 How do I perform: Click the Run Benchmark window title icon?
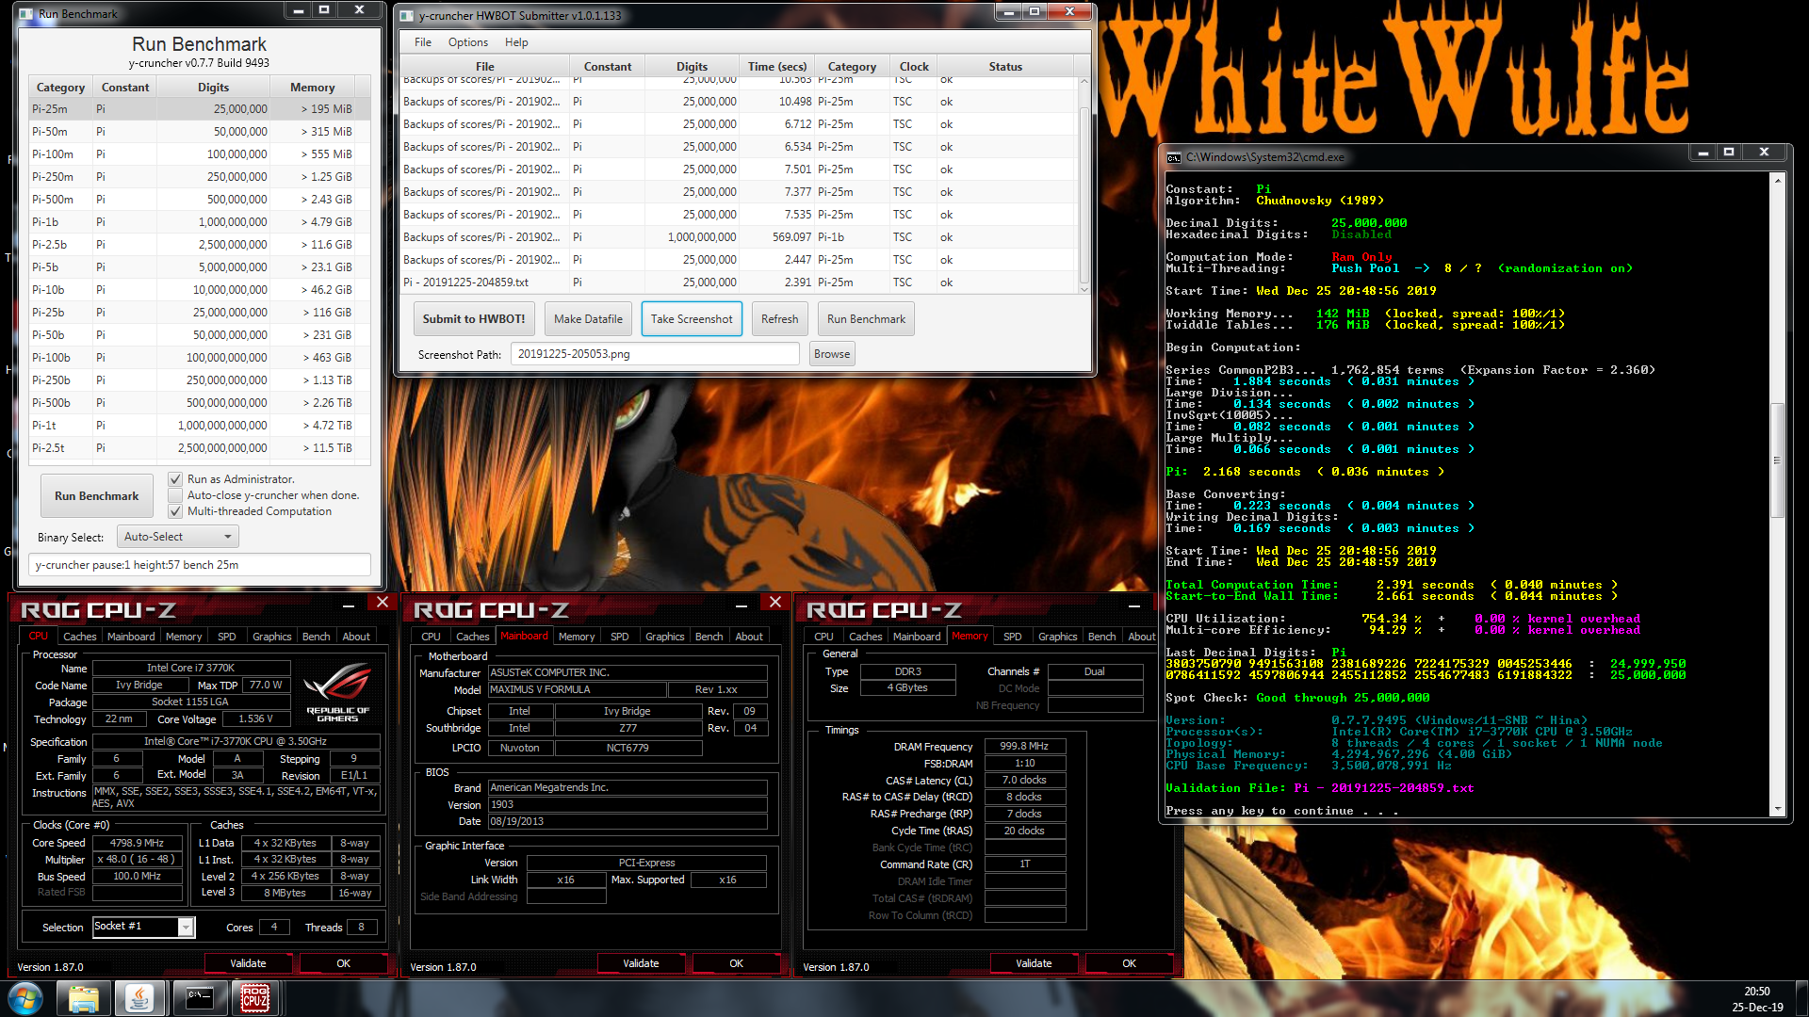point(27,14)
